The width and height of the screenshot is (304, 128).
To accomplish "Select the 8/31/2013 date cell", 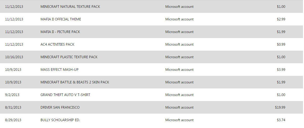I will 13,107.
